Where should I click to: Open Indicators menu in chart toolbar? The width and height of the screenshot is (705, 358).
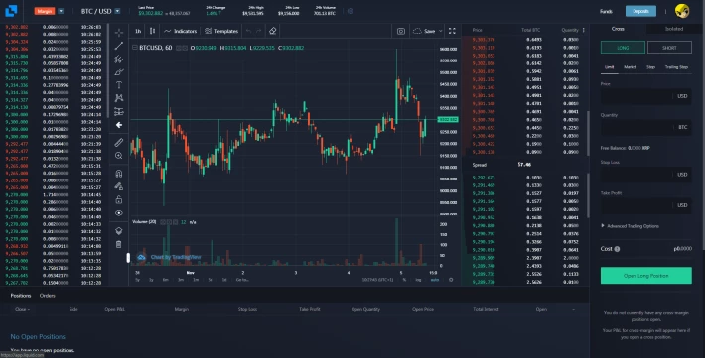coord(181,31)
